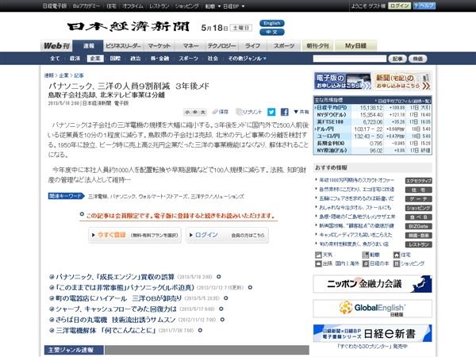The image size is (476, 357).
Task: Expand the その他ジャンル dropdown
Action: coord(247,58)
